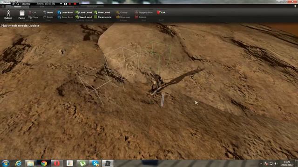
Task: Take a screenshot with recorder camera icon
Action: [66, 4]
